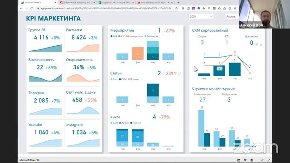
Task: Click Вовлеченность value 22
Action: [x=40, y=67]
